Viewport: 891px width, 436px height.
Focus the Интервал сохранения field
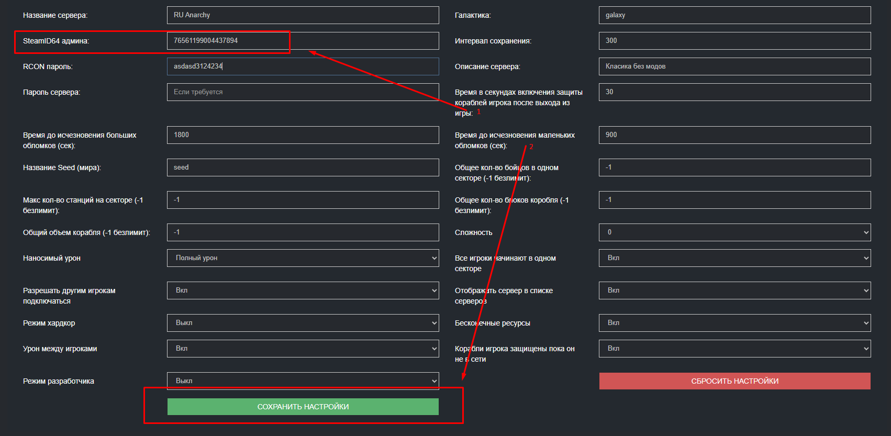(x=734, y=41)
